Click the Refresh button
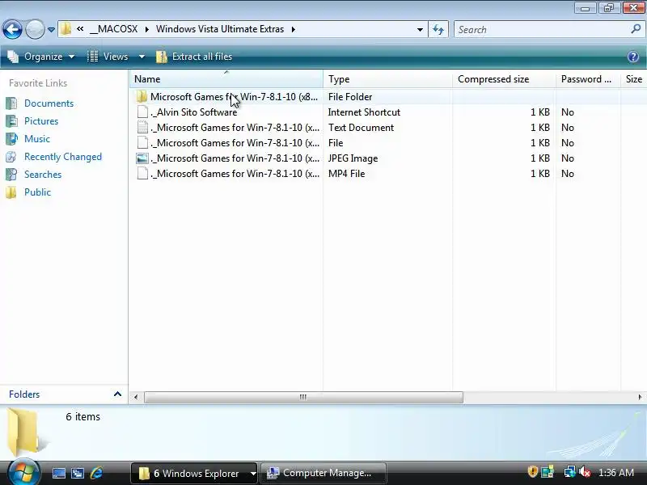This screenshot has height=485, width=647. click(x=438, y=30)
